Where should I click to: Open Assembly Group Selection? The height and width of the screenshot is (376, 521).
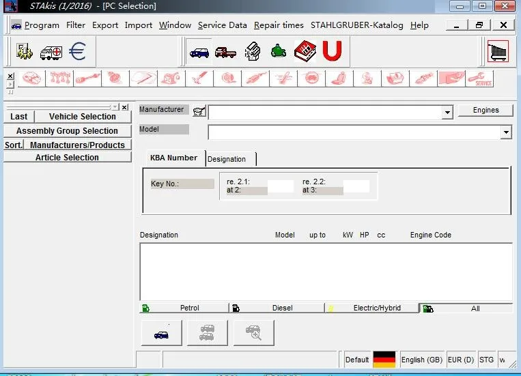pos(68,131)
